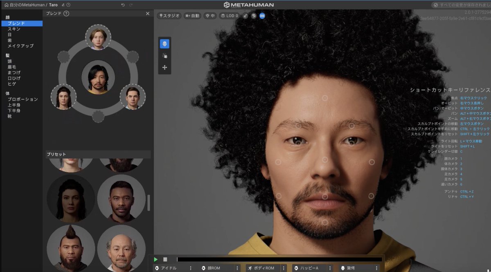Select the bald elderly man preset
The height and width of the screenshot is (272, 491).
pos(122,248)
